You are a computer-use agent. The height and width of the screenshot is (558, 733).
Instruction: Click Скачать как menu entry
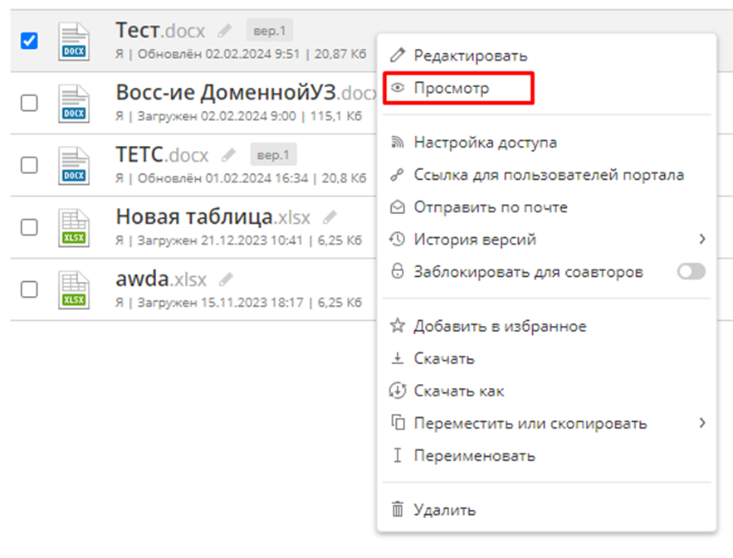tap(458, 391)
